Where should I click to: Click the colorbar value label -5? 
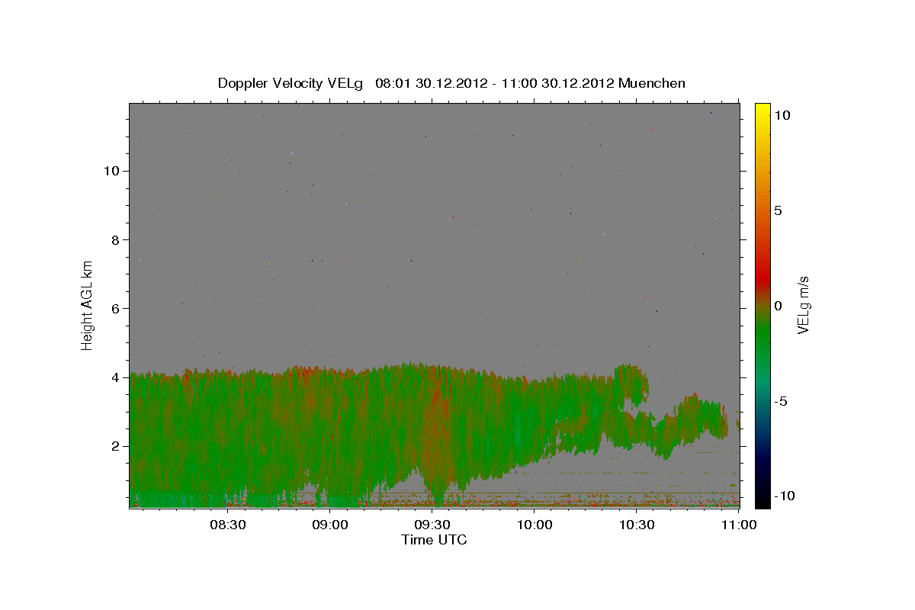(780, 400)
